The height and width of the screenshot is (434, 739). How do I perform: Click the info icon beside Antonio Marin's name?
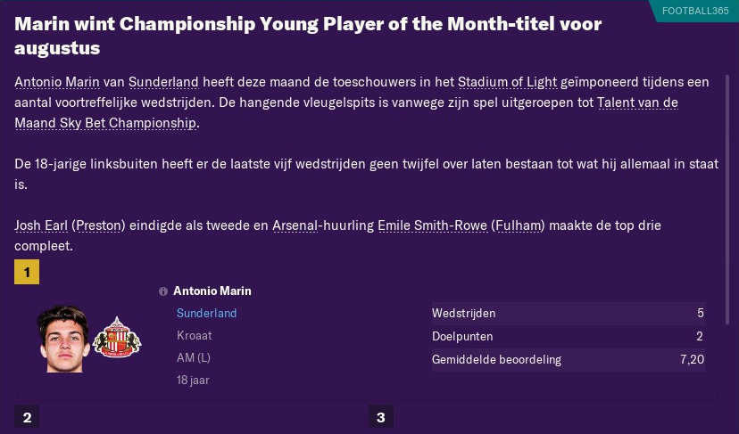tap(163, 291)
